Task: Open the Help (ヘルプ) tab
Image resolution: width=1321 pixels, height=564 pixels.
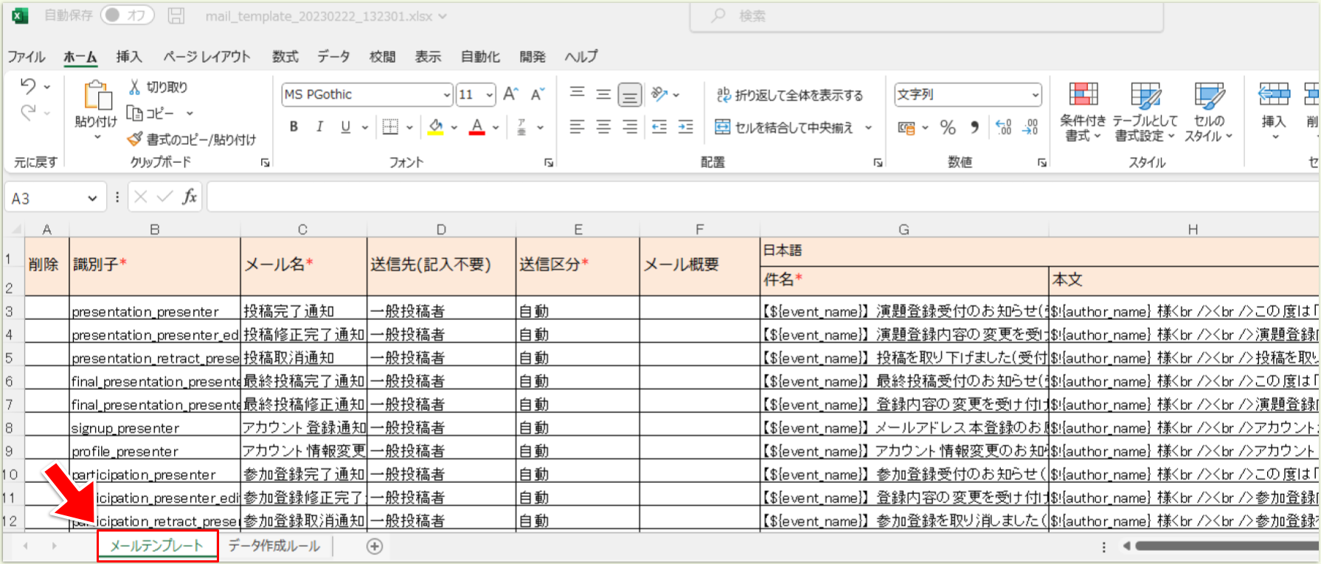Action: click(x=581, y=57)
